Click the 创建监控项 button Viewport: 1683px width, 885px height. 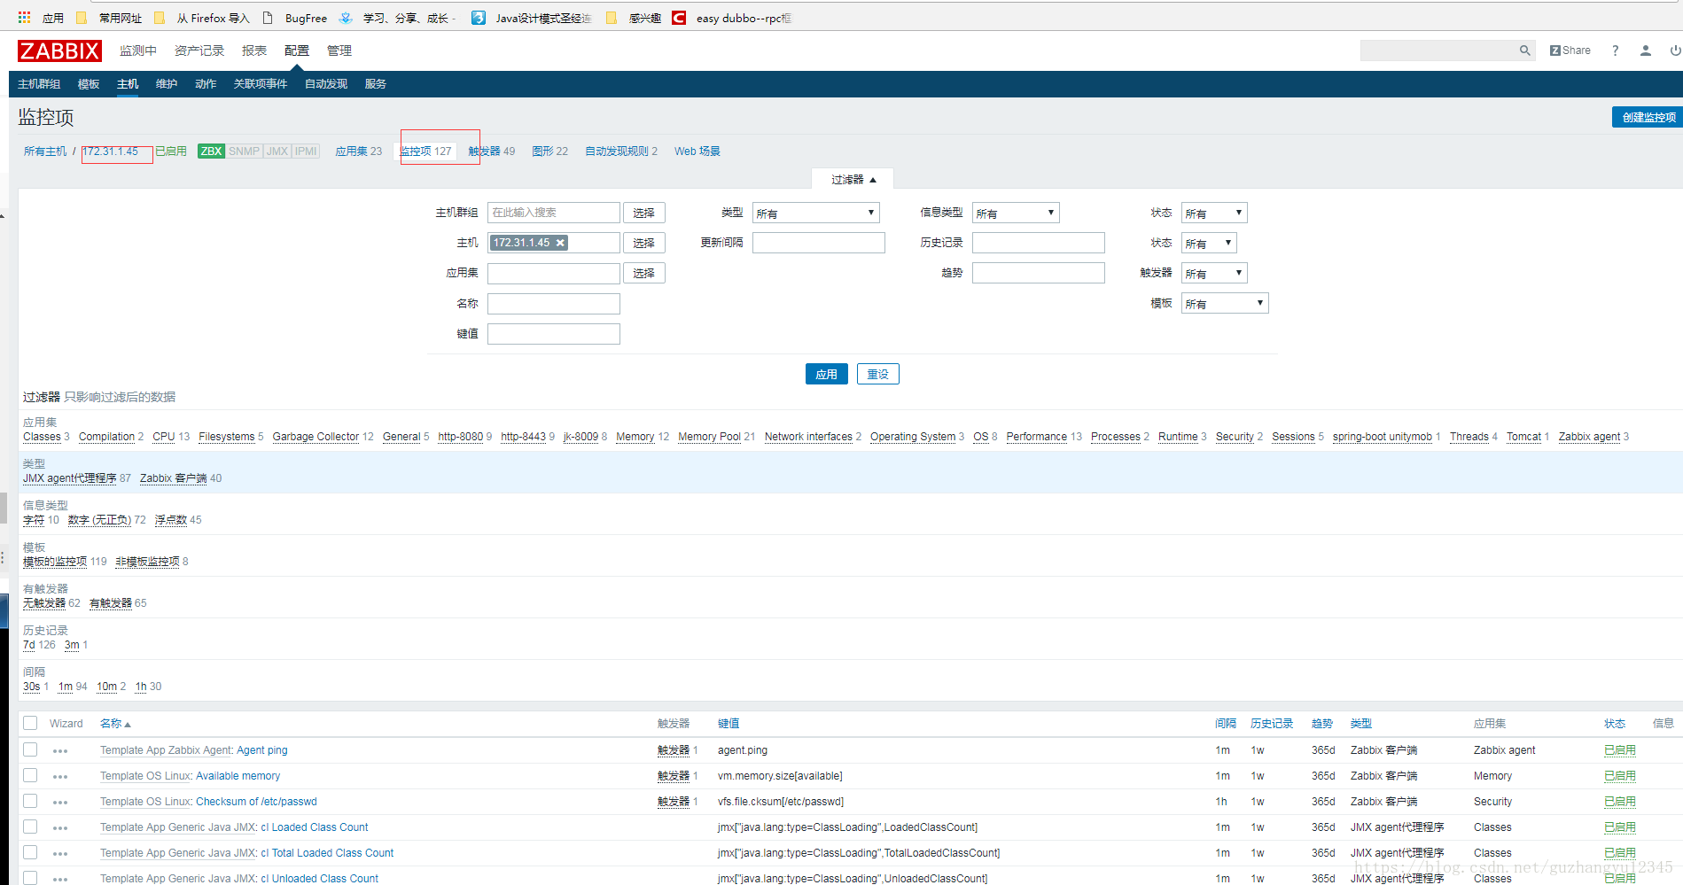[x=1648, y=117]
